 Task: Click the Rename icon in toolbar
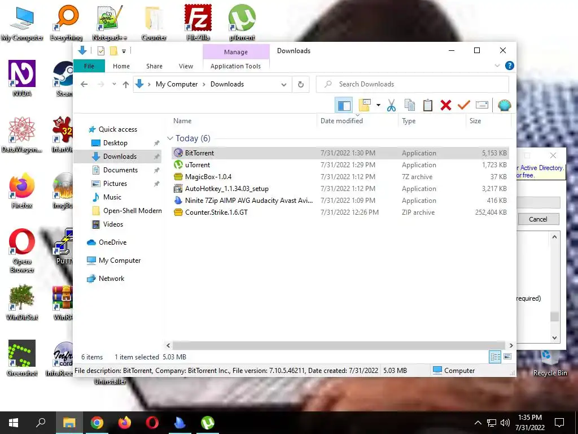click(x=482, y=106)
